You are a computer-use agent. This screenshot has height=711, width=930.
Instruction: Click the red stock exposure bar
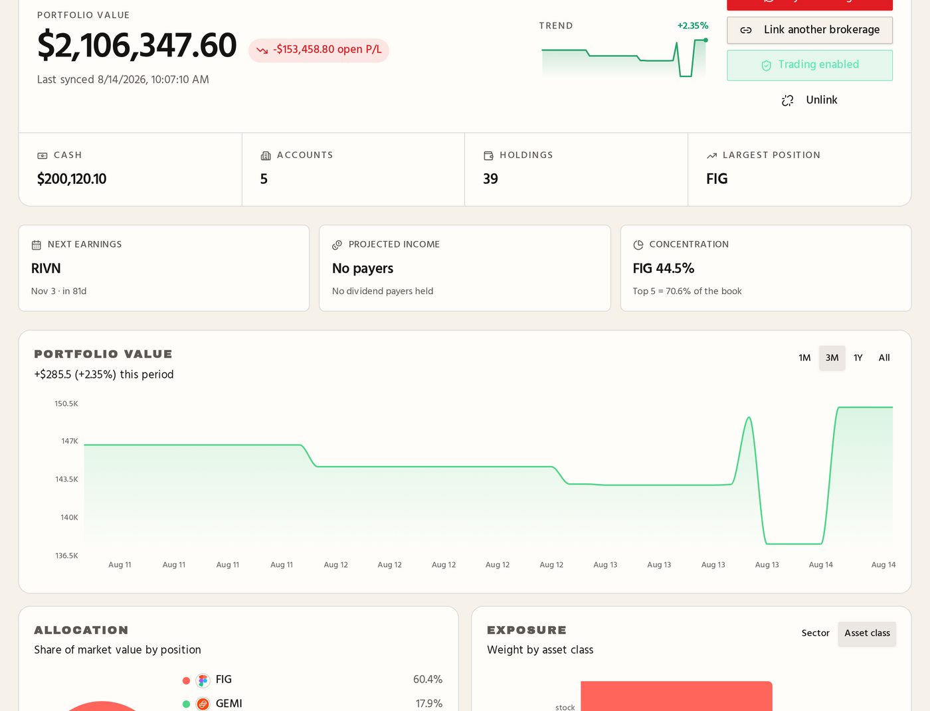tap(676, 696)
